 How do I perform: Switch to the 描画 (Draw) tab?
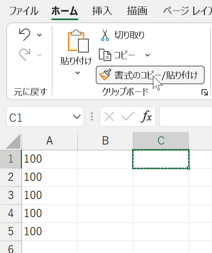point(137,11)
